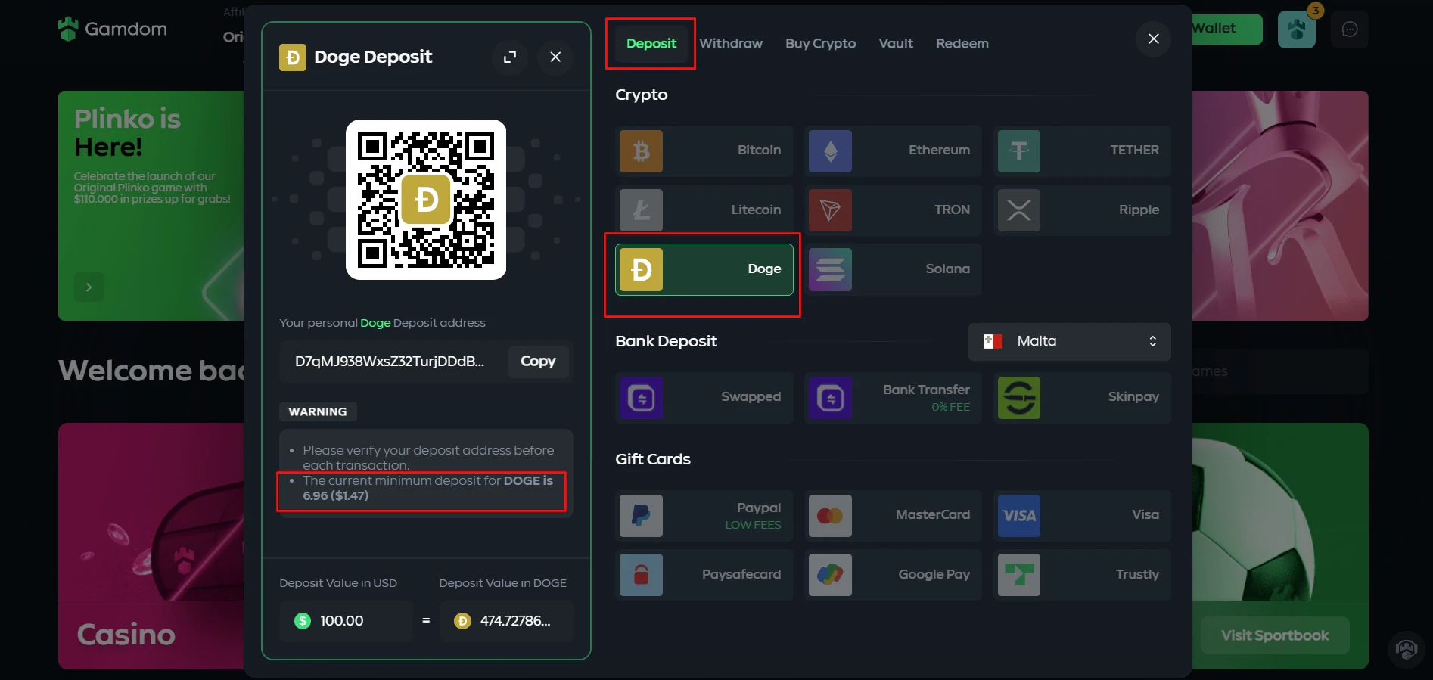
Task: Click the Visit Sportbook button
Action: (x=1275, y=635)
